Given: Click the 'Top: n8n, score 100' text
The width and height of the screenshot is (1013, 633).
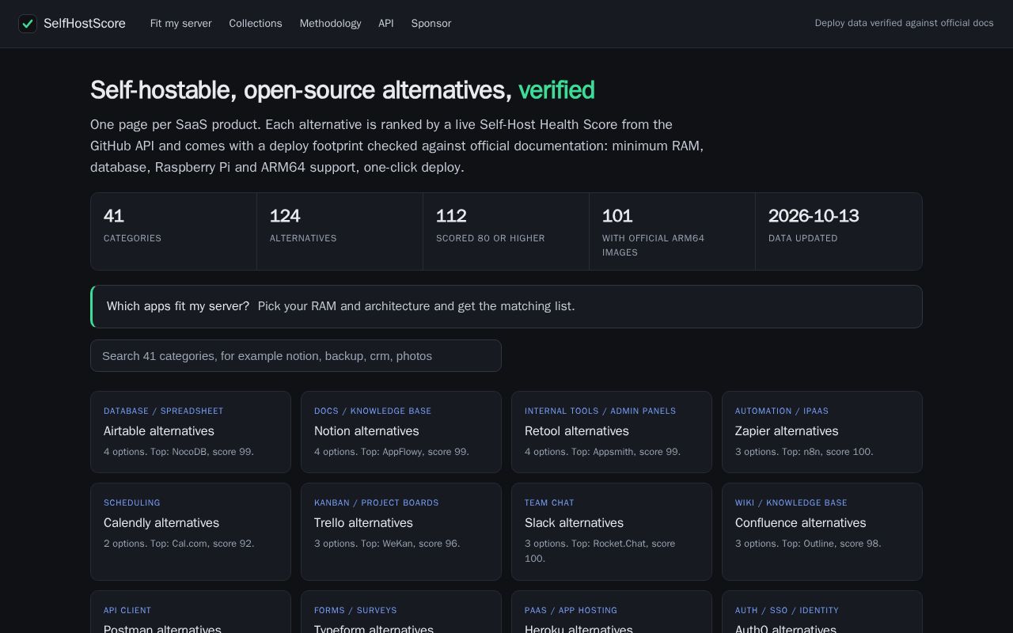Looking at the screenshot, I should 825,452.
